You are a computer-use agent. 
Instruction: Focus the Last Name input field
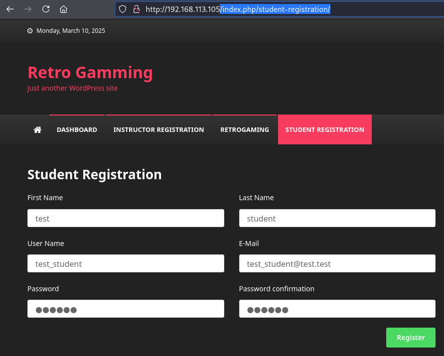(x=337, y=218)
